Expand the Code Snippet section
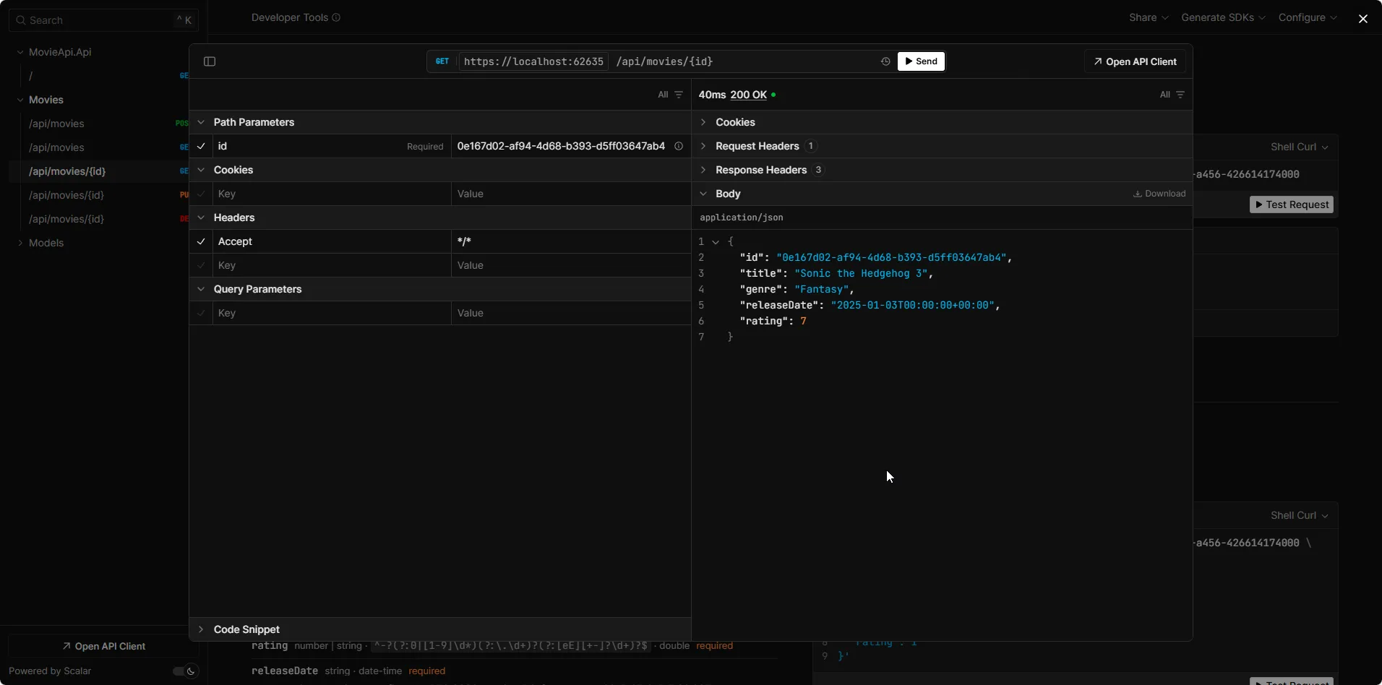The image size is (1382, 685). 200,629
